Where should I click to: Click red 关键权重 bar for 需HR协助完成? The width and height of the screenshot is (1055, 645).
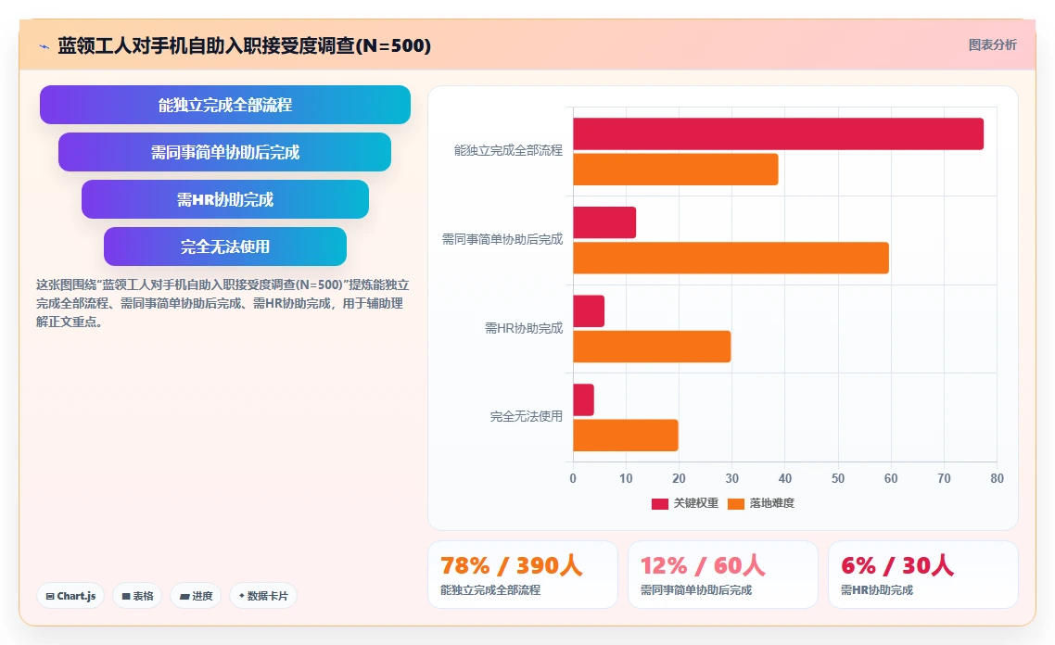pyautogui.click(x=589, y=311)
